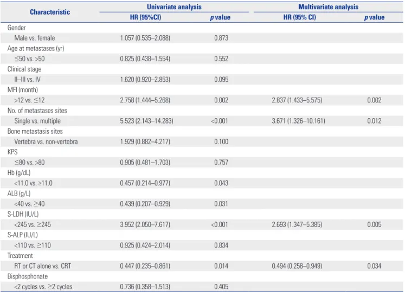The width and height of the screenshot is (405, 292).
Task: Click p value 0.405
Action: [x=221, y=287]
